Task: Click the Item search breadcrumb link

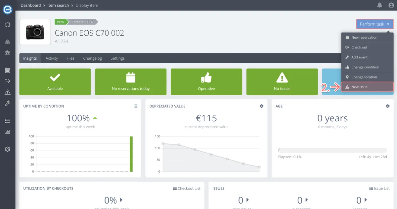Action: [x=58, y=5]
